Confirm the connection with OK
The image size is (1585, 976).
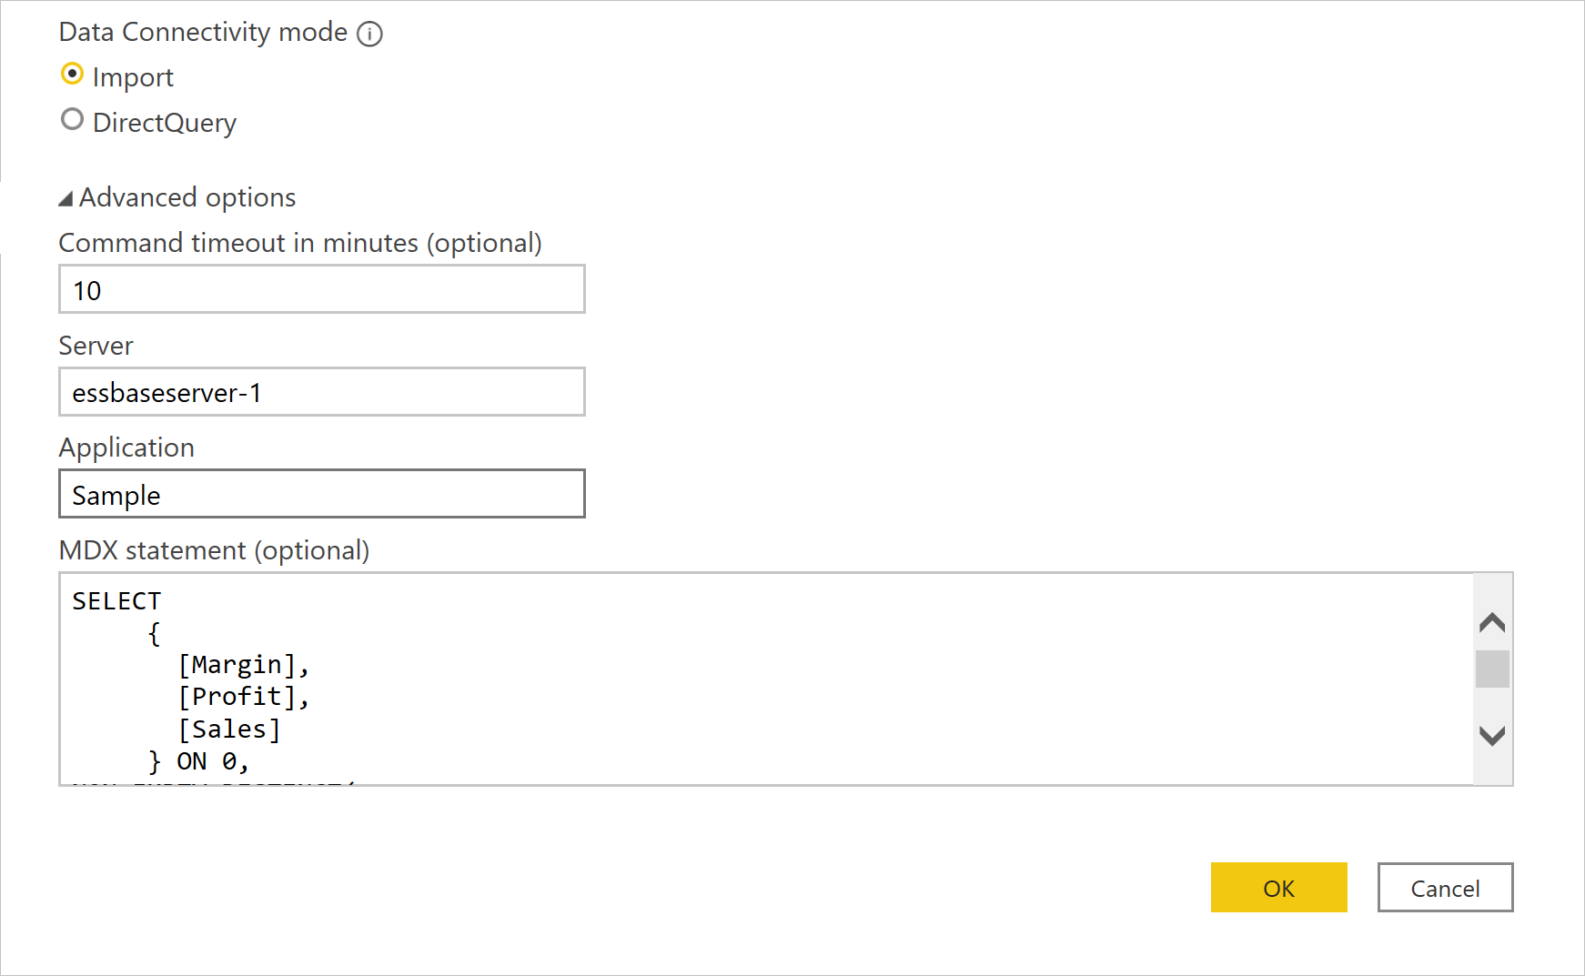[x=1278, y=888]
